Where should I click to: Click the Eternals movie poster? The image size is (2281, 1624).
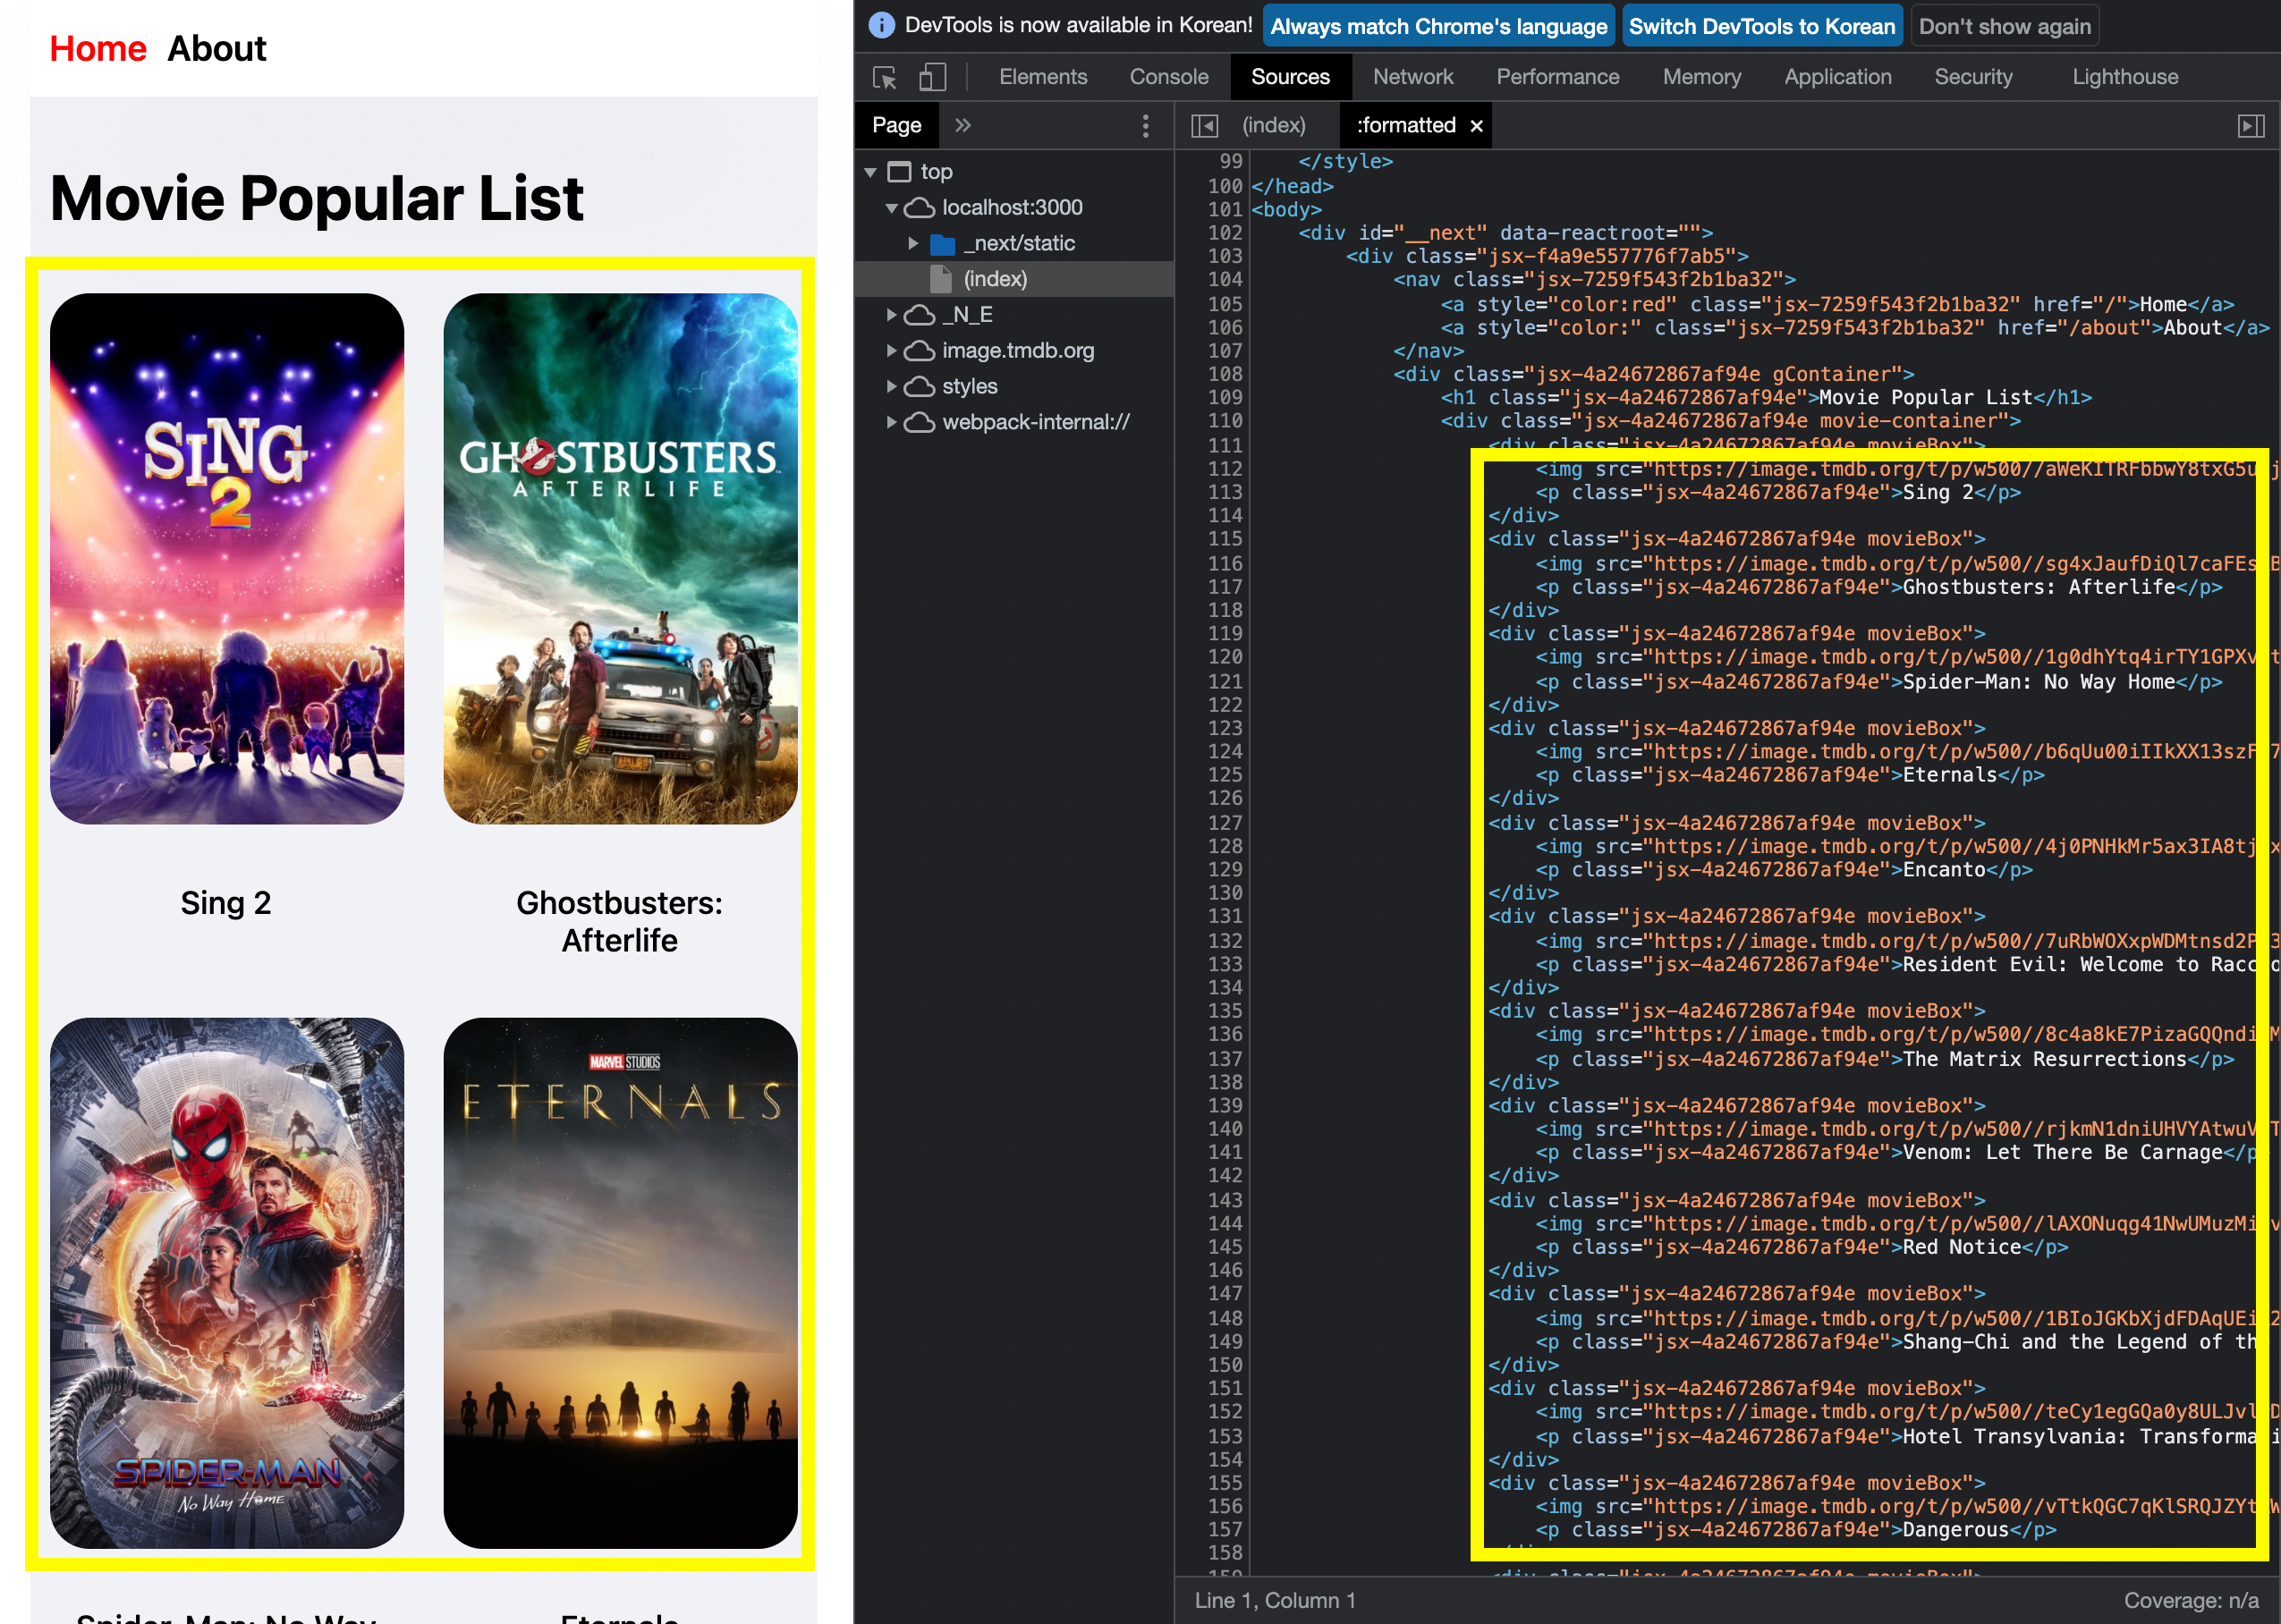(620, 1283)
